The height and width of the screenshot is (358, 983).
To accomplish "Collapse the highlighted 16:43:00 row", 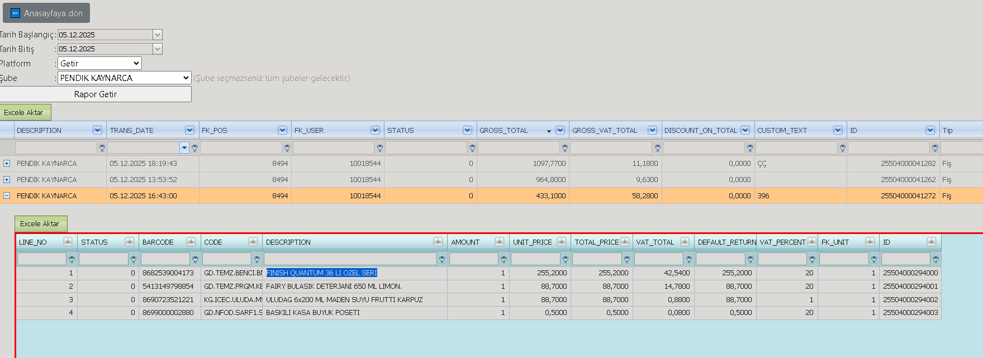I will click(x=7, y=196).
